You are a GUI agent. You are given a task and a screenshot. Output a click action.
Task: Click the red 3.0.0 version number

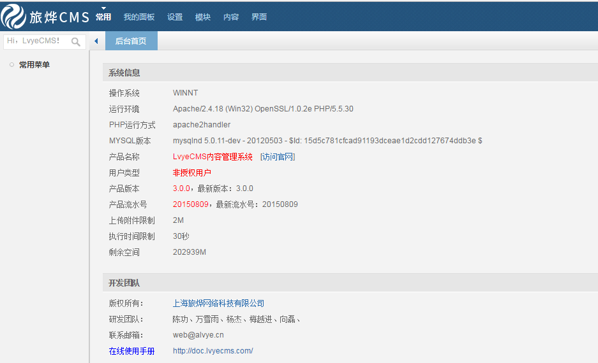coord(181,189)
